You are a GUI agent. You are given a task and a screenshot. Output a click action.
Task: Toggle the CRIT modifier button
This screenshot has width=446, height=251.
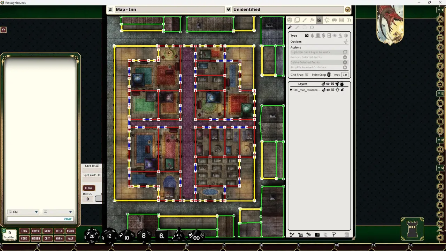47,238
